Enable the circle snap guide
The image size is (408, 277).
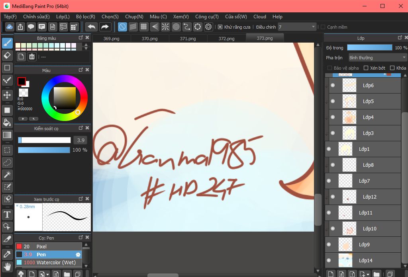coord(176,27)
